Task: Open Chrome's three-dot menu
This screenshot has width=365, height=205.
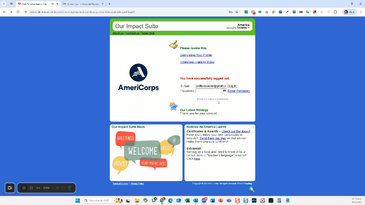Action: pyautogui.click(x=361, y=12)
